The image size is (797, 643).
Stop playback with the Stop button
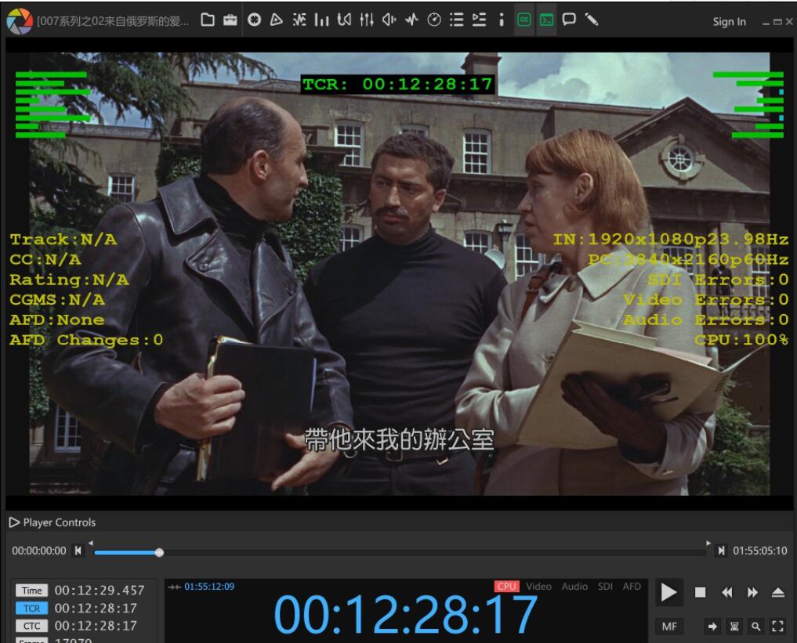700,592
